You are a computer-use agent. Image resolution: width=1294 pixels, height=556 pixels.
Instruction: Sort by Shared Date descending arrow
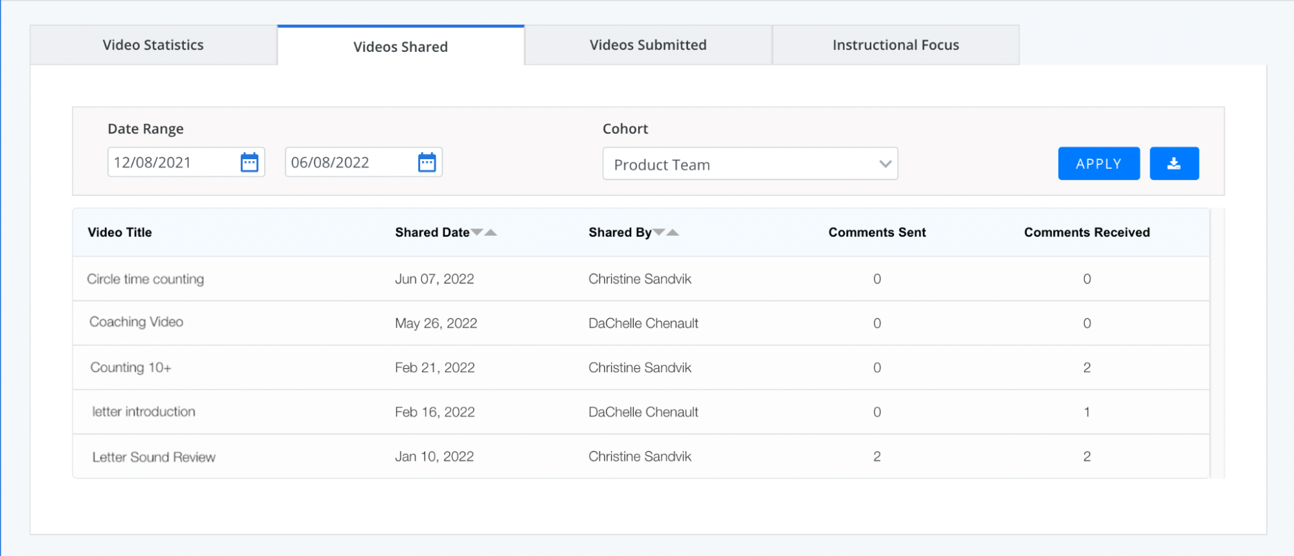pos(477,232)
